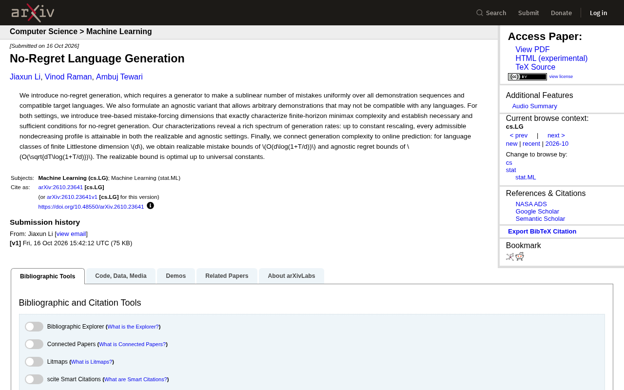Click the DOI info icon
Screen dimensions: 624x390
150,206
